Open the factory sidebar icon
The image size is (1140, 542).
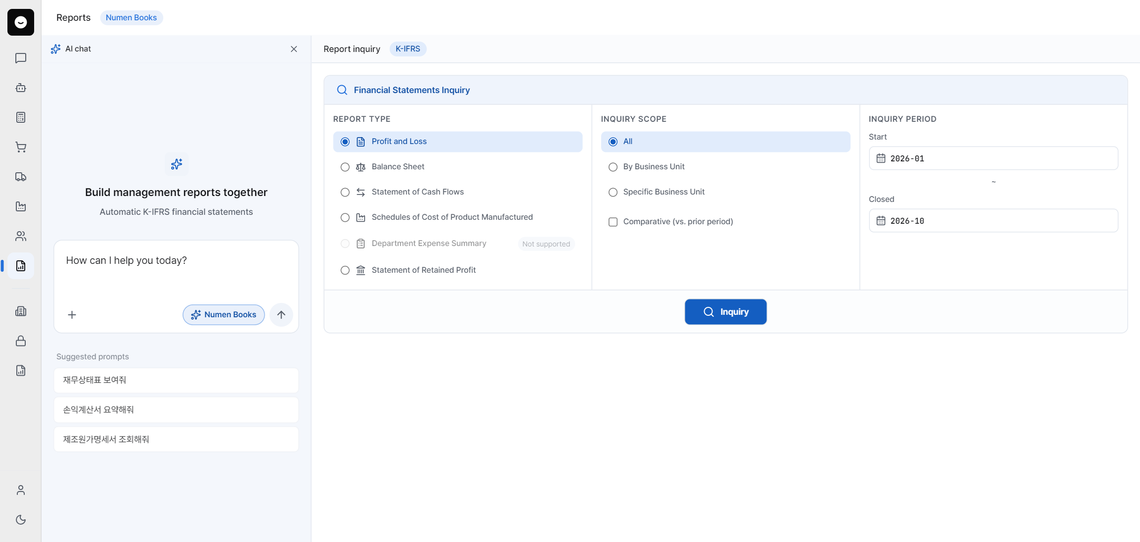coord(21,206)
